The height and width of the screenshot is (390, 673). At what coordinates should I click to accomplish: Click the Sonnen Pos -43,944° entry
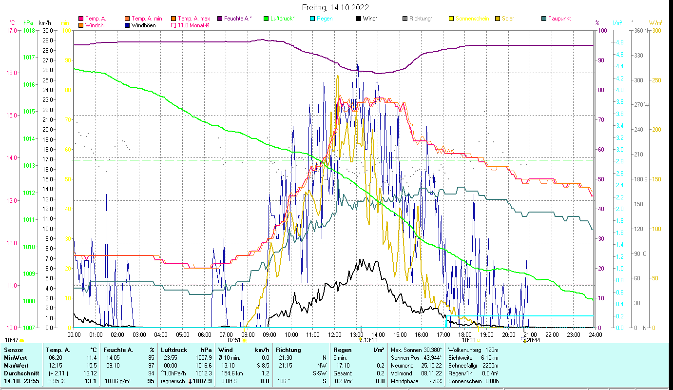point(416,358)
